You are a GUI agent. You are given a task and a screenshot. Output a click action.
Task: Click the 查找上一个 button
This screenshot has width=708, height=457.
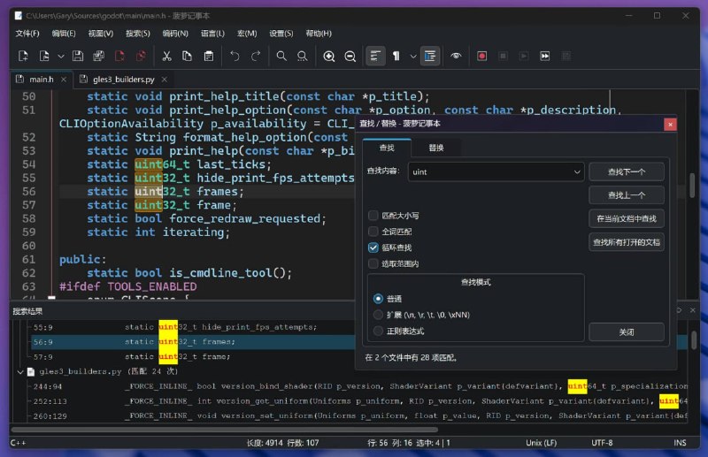click(x=627, y=195)
